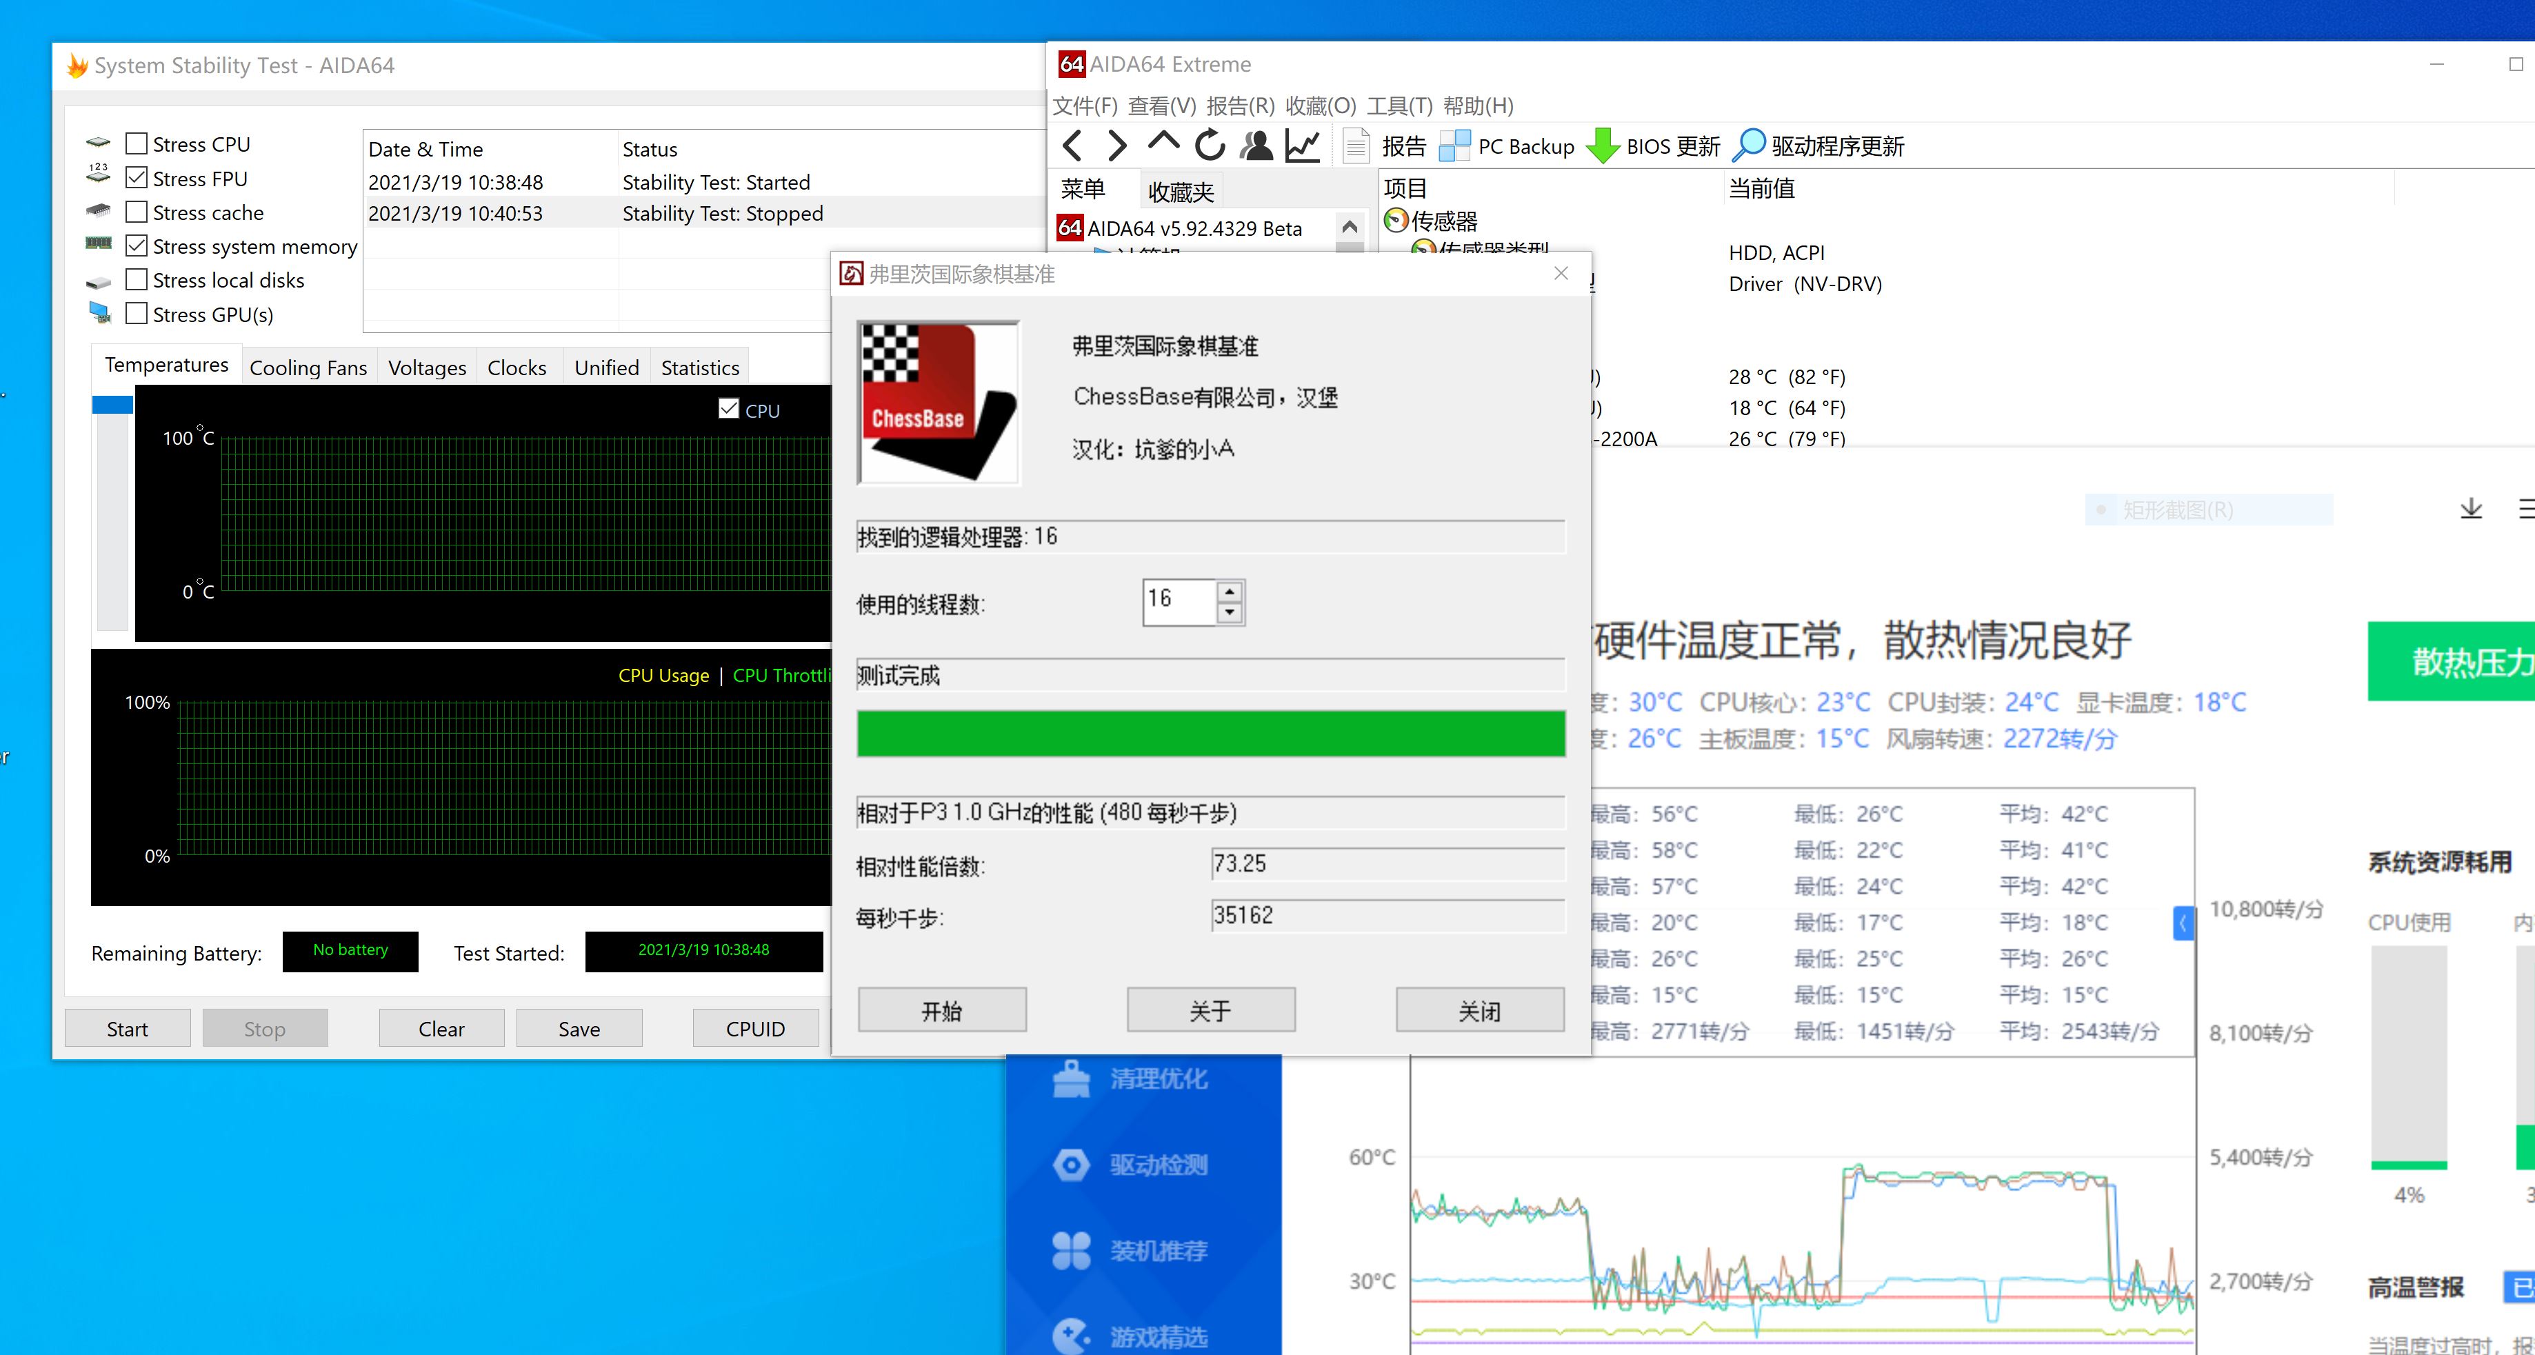Enable the Stress CPU checkbox
The image size is (2535, 1355).
click(x=137, y=143)
